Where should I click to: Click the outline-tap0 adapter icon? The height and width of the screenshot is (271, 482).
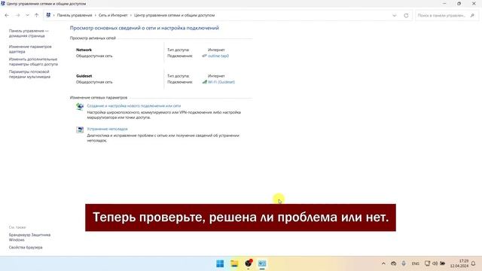pos(204,56)
